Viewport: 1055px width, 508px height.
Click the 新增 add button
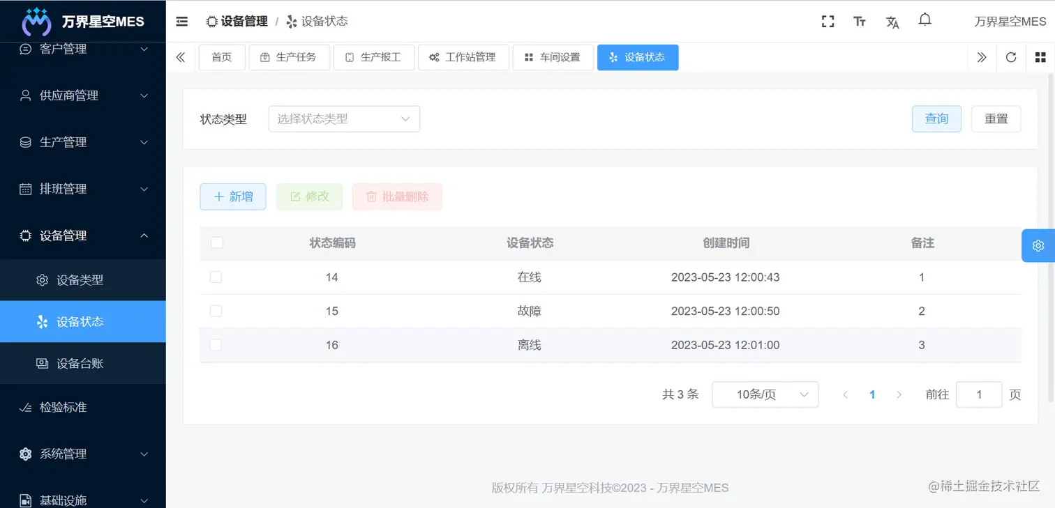[x=232, y=197]
